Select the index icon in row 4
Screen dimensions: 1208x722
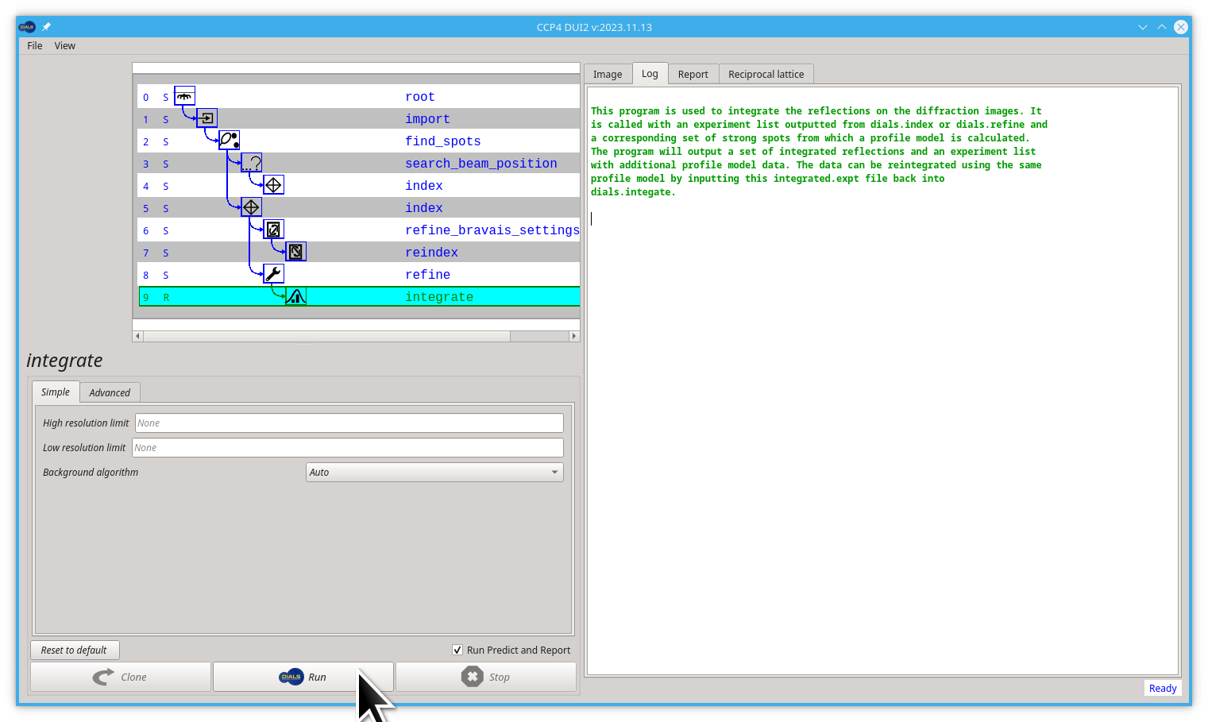point(273,185)
